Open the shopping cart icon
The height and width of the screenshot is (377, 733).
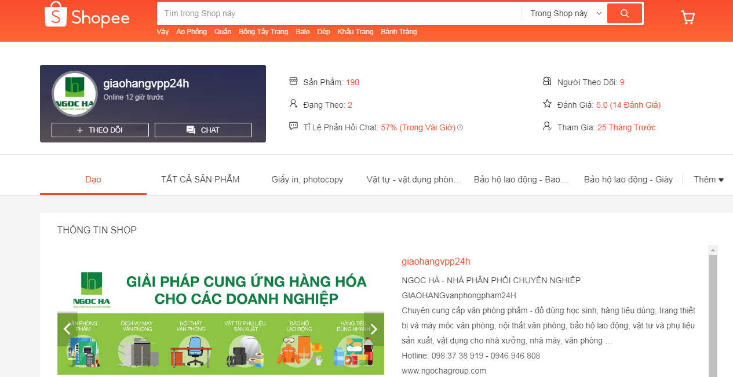(688, 17)
